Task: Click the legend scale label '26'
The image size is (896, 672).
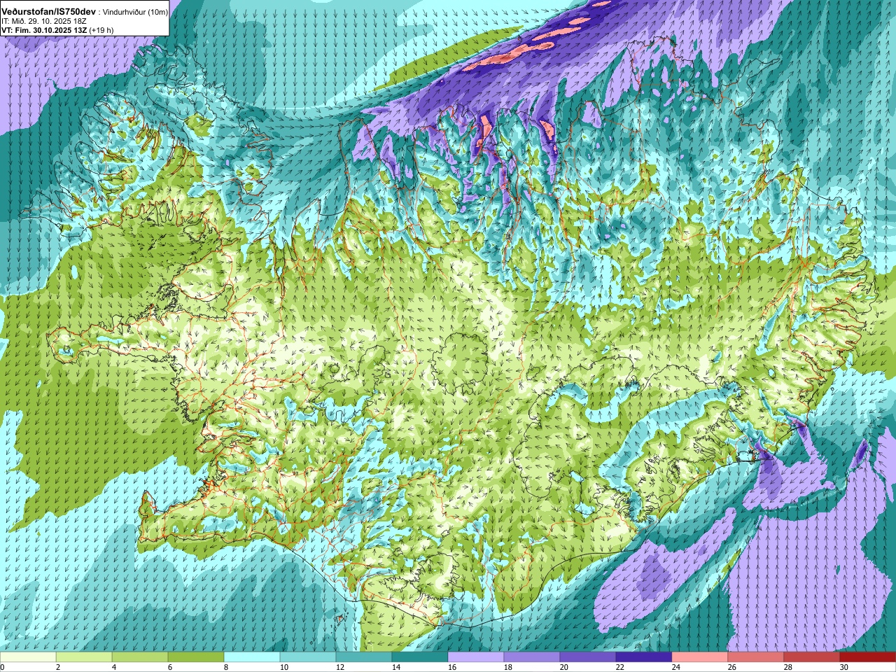Action: (731, 667)
